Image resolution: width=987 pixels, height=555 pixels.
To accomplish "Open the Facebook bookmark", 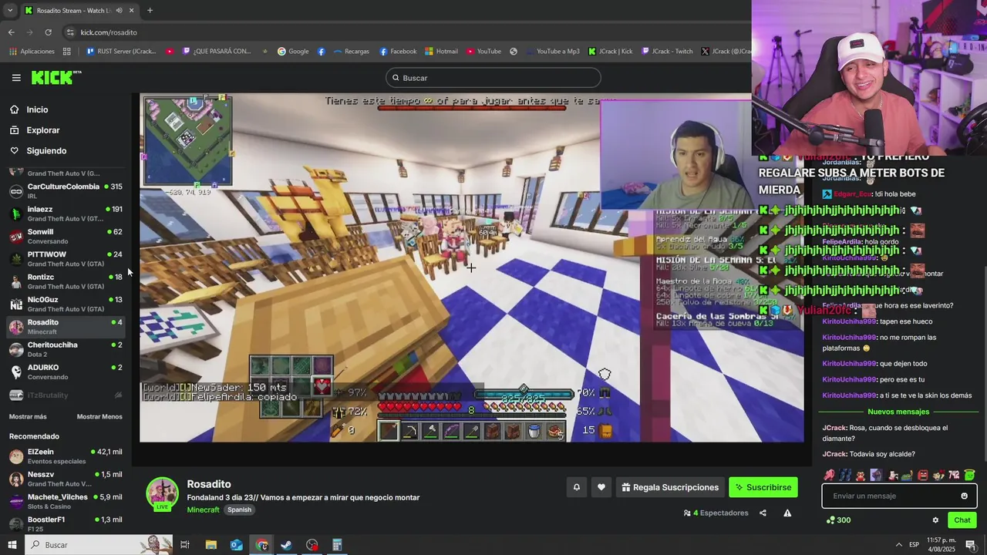I will 398,52.
